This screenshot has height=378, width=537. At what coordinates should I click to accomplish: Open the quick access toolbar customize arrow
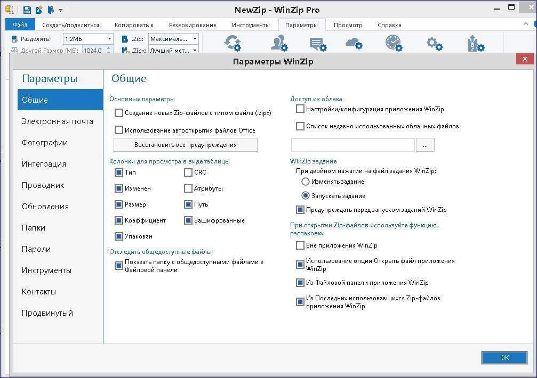pyautogui.click(x=60, y=11)
